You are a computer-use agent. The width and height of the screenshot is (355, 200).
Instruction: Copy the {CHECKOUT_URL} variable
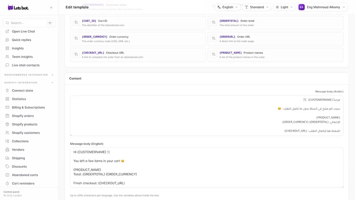76,54
